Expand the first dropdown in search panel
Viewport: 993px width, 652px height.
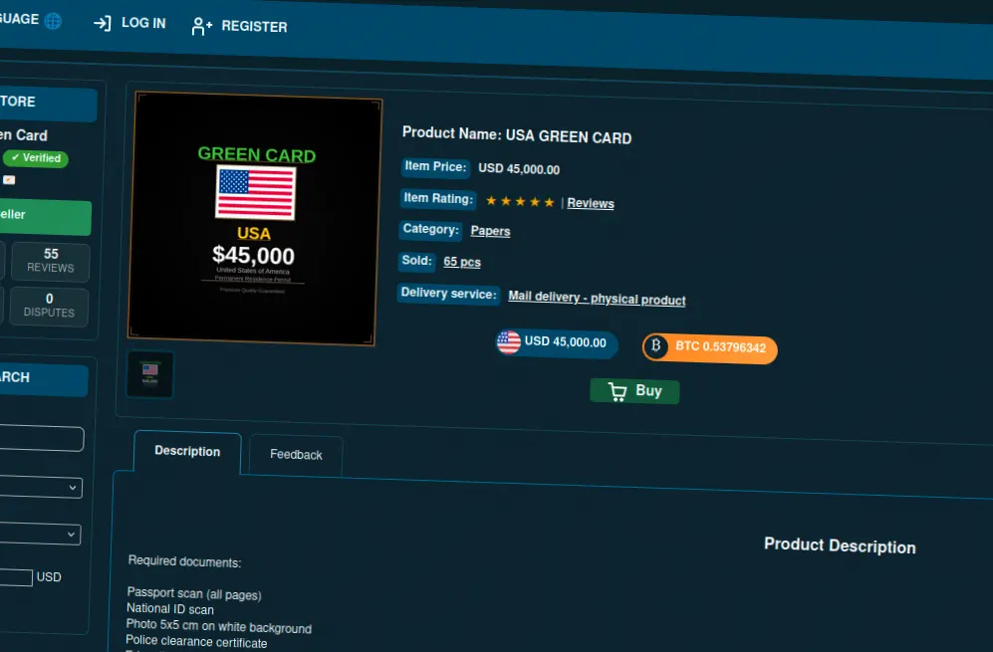[40, 487]
